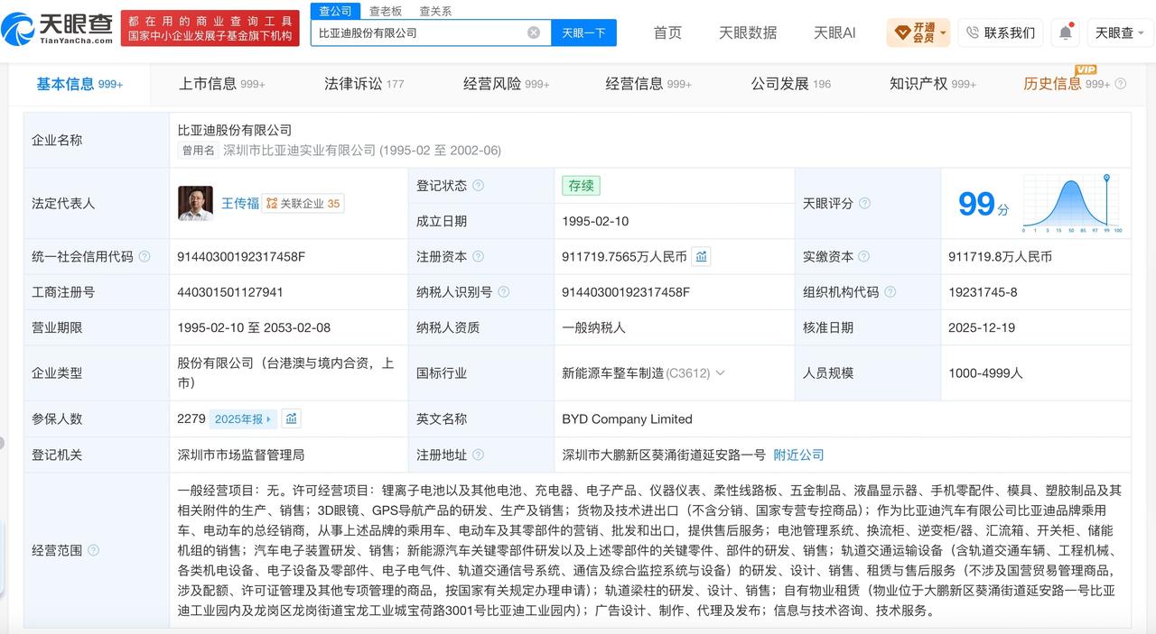This screenshot has width=1156, height=634.
Task: Open the 知识产权 tab
Action: tap(933, 84)
